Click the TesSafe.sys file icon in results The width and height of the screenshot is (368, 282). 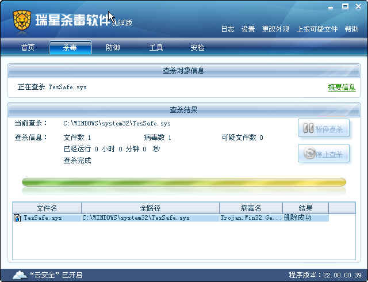pos(17,218)
